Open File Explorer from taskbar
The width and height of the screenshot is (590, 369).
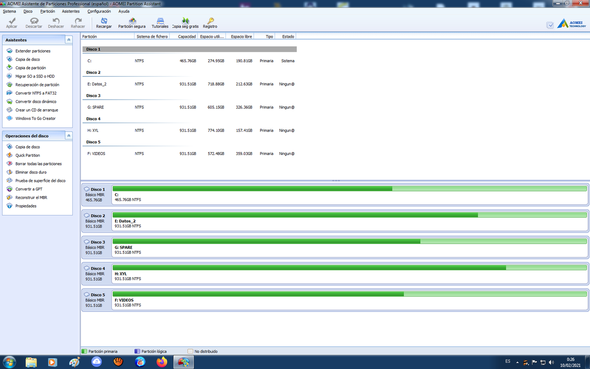tap(31, 362)
